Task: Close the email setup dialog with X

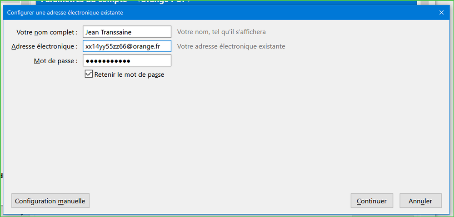Action: [442, 12]
